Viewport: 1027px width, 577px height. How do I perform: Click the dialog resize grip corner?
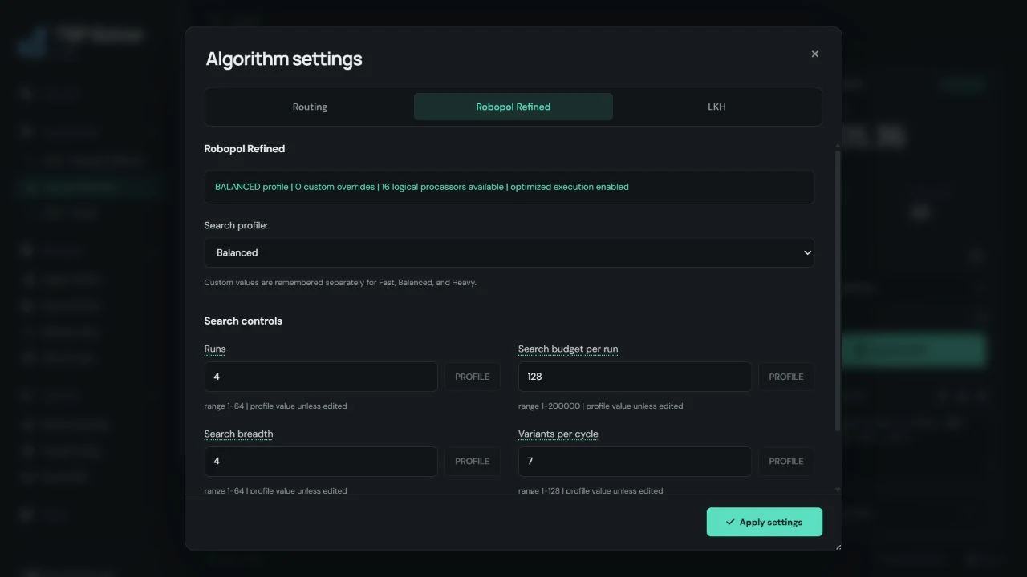838,547
